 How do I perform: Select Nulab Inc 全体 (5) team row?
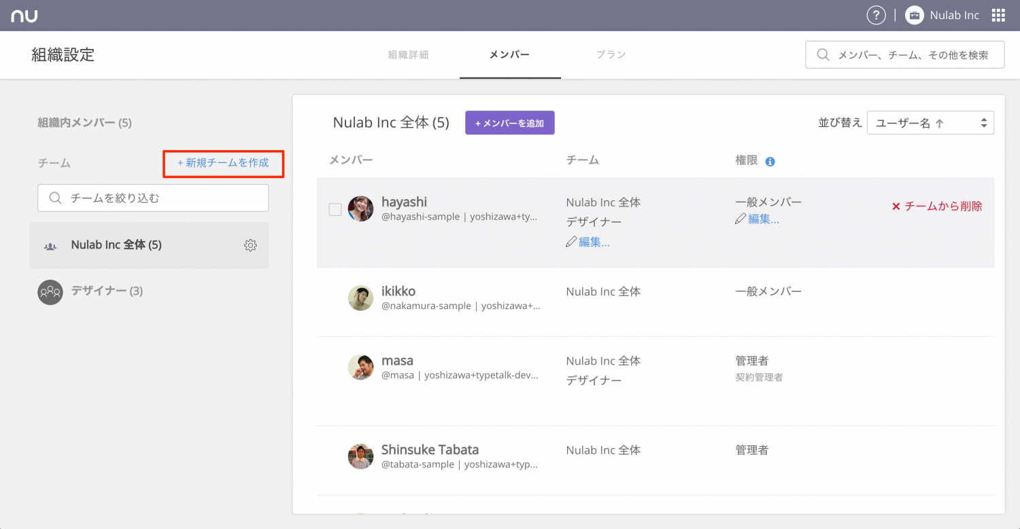click(x=149, y=245)
